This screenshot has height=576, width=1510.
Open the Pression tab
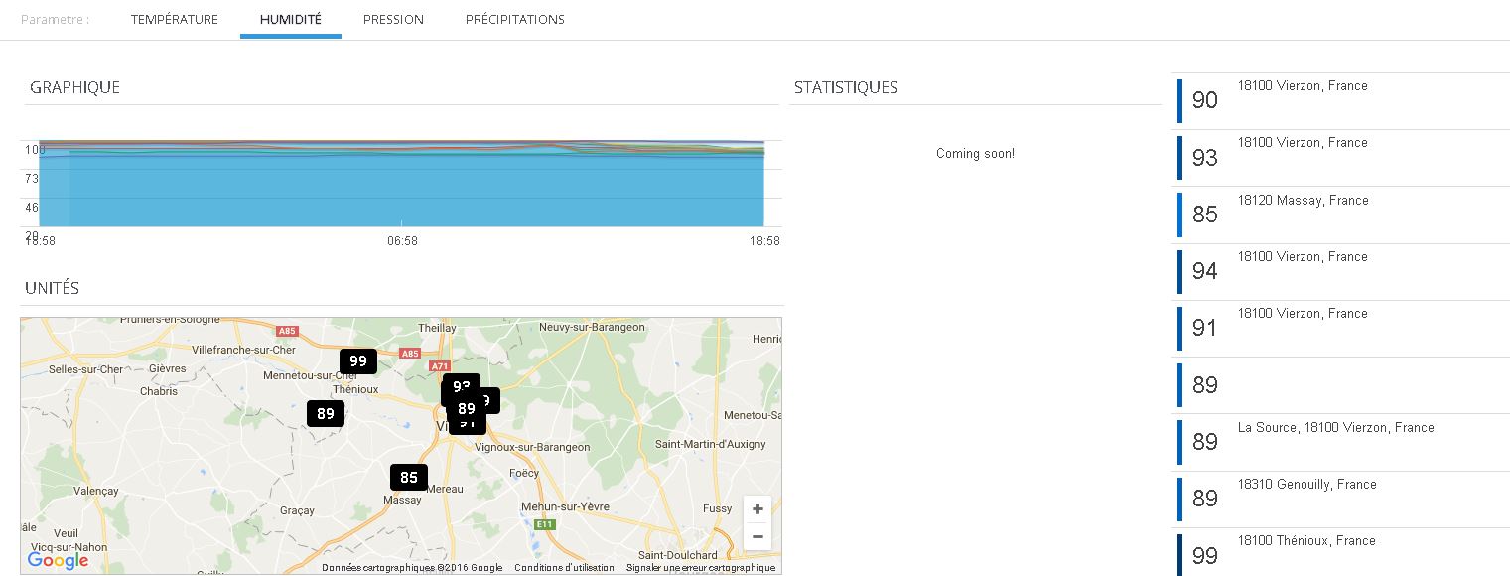click(393, 20)
